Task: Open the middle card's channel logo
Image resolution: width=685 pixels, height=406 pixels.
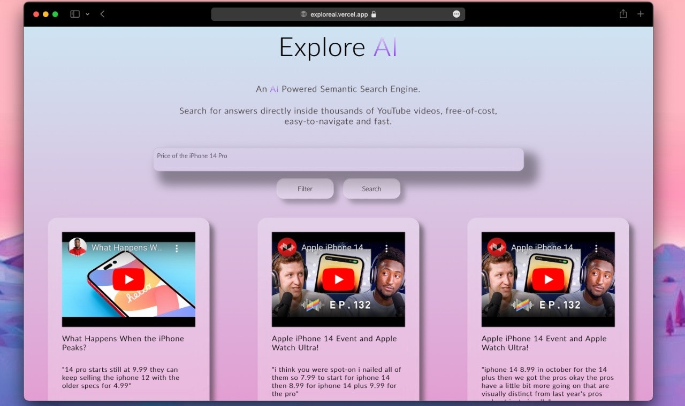Action: click(x=287, y=247)
